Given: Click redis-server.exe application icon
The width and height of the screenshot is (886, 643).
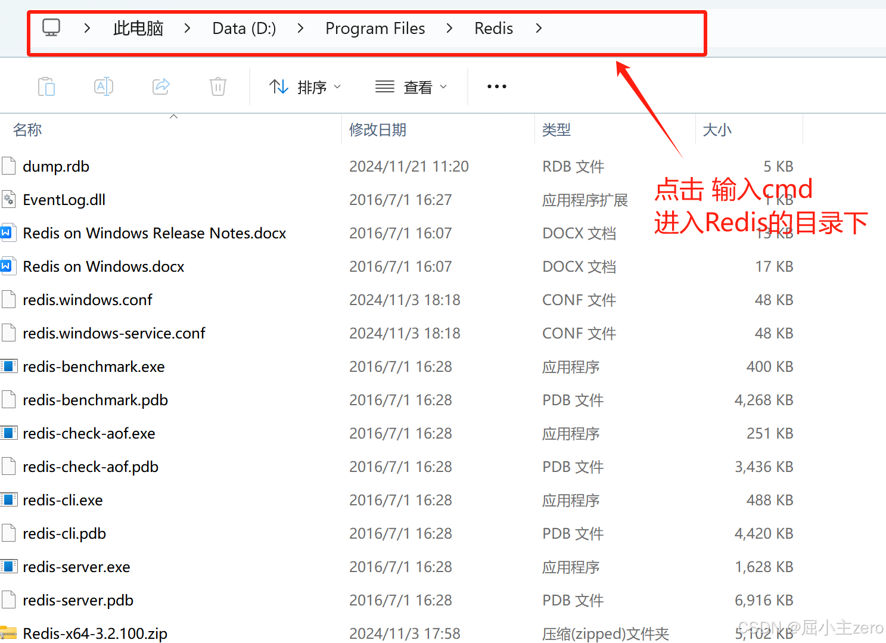Looking at the screenshot, I should pos(8,566).
